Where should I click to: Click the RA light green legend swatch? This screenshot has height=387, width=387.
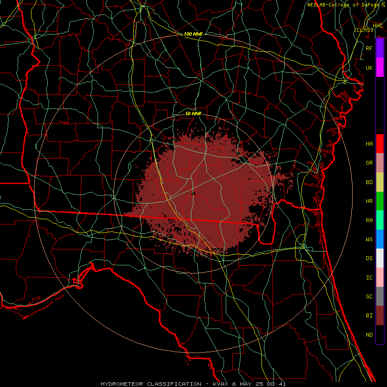[x=380, y=220]
